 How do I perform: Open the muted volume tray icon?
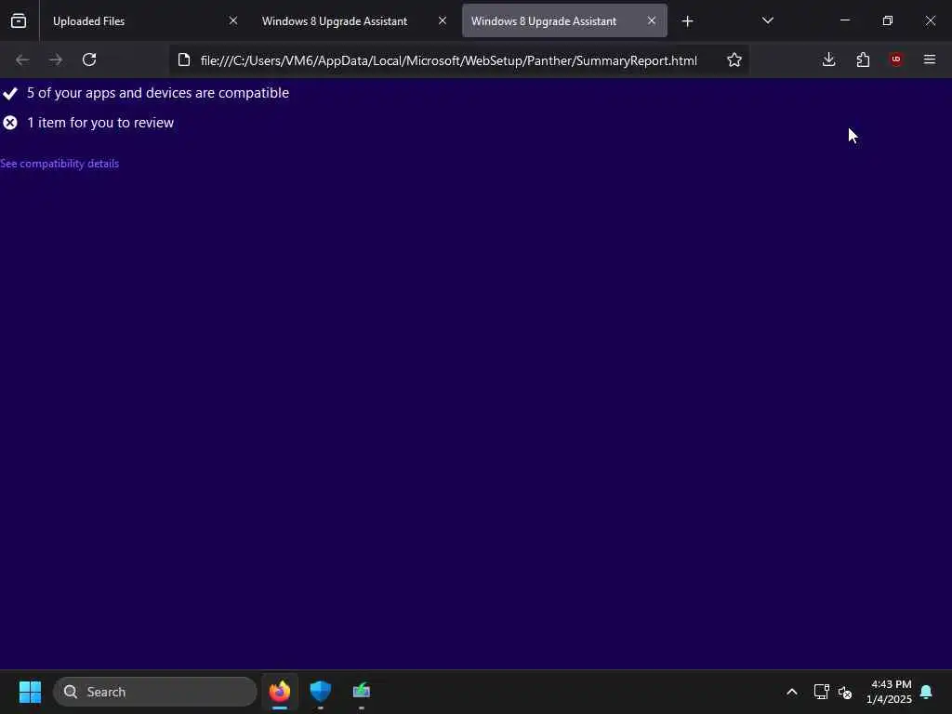(845, 692)
